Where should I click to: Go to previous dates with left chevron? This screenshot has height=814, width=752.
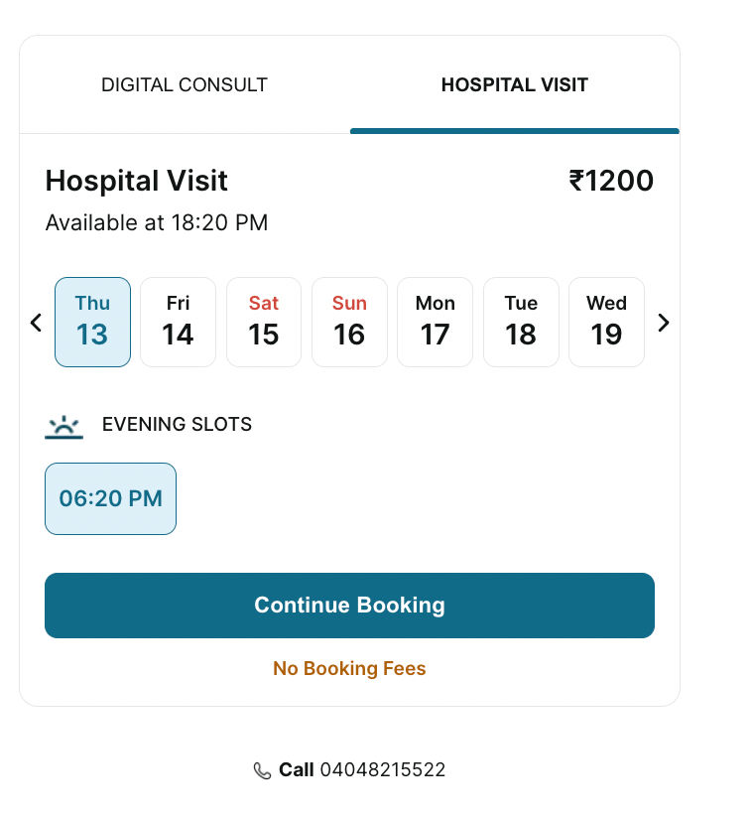[37, 323]
